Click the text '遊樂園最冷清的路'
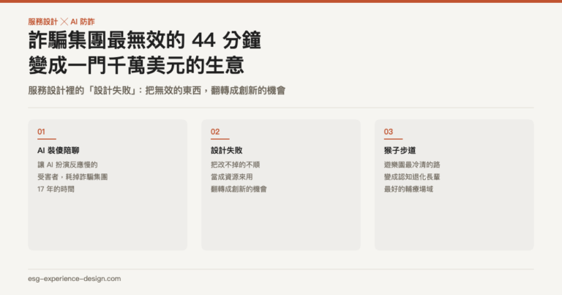 (412, 165)
